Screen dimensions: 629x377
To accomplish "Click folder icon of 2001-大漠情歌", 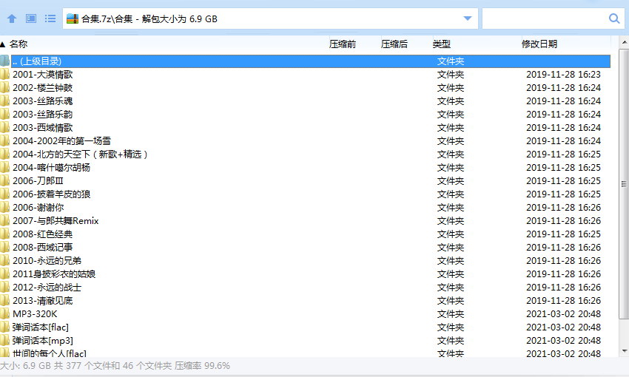I will 4,75.
